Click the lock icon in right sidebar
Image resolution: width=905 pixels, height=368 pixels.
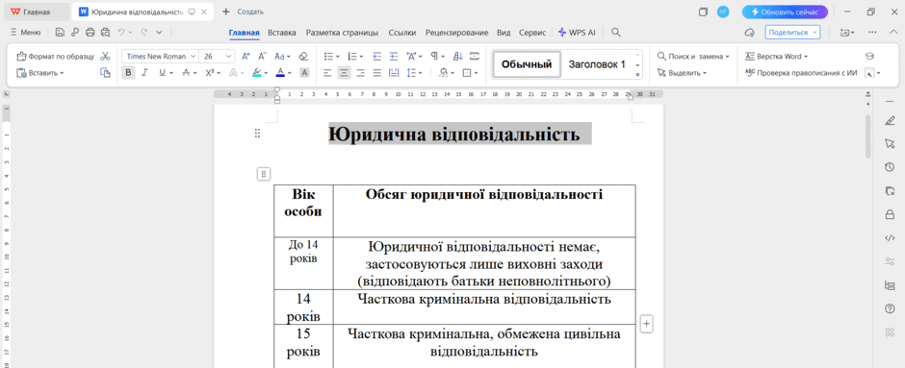click(x=890, y=214)
